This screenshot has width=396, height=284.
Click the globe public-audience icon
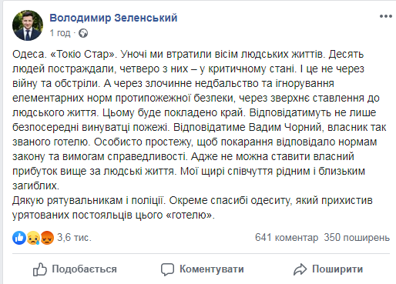(83, 33)
